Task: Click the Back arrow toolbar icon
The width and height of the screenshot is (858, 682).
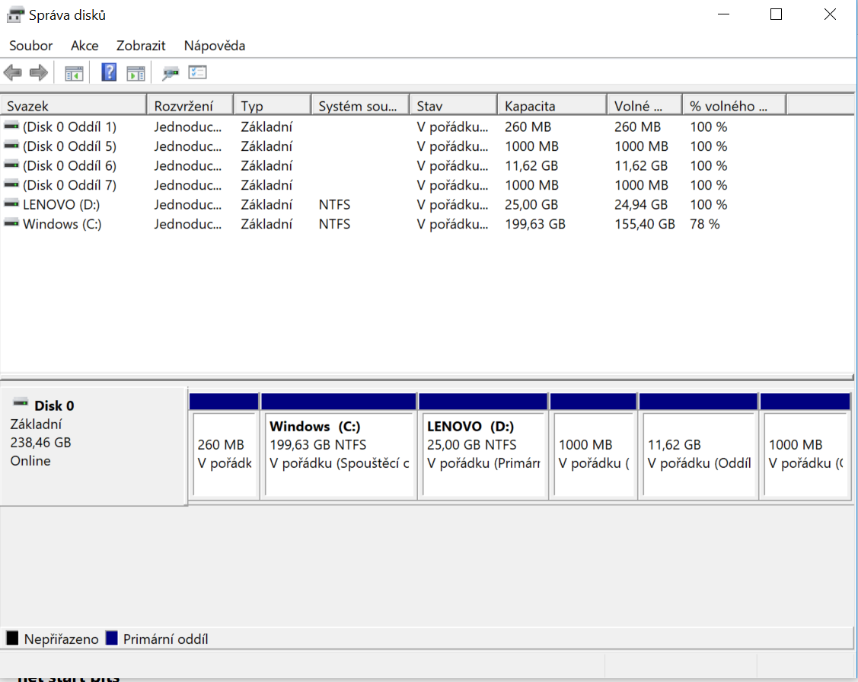Action: [x=13, y=73]
